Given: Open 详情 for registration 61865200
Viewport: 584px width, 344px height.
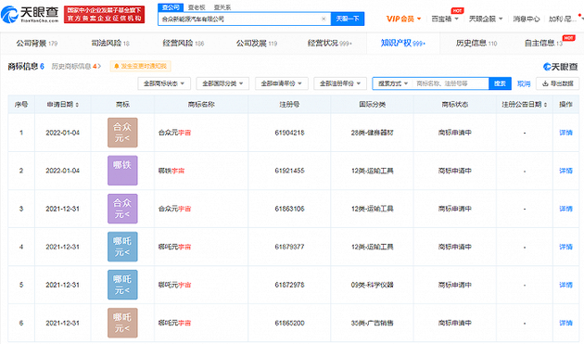Looking at the screenshot, I should pos(565,323).
